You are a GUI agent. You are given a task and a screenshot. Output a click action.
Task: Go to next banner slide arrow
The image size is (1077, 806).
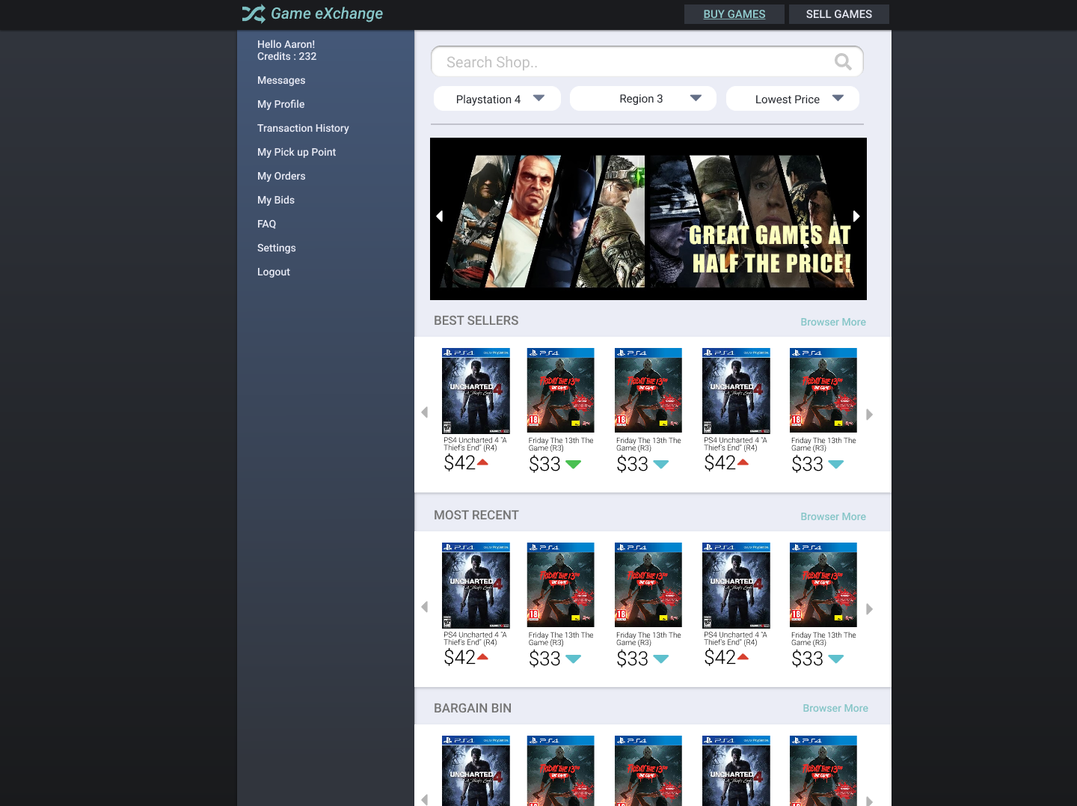coord(856,216)
